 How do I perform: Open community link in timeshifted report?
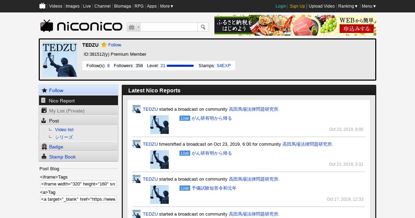pos(307,144)
